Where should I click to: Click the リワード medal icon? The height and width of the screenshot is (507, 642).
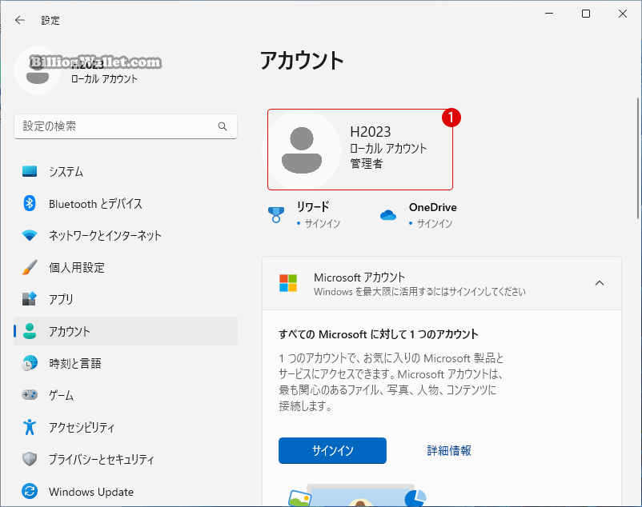(x=276, y=214)
